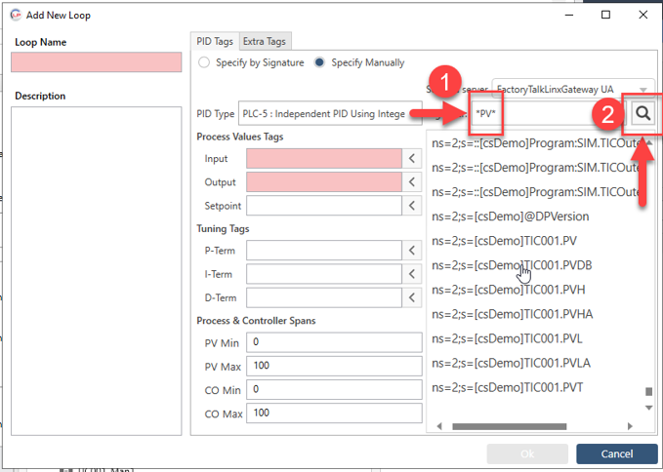Viewport: 663px width, 472px height.
Task: Assign selected tag to D-Term arrow
Action: (412, 297)
